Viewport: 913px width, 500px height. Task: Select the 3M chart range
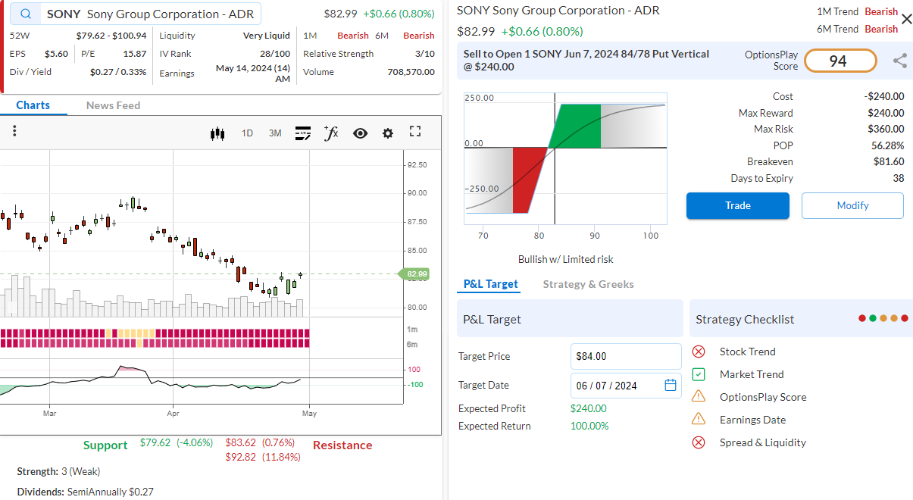275,133
